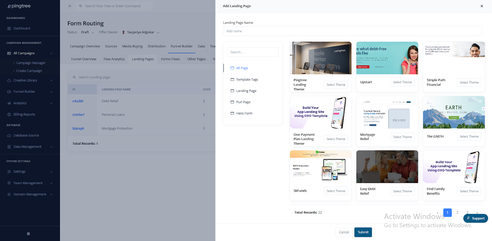Click the sidebar collapse arrow icon

[69, 6]
